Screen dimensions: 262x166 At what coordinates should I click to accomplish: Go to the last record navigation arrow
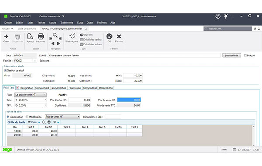click(60, 38)
